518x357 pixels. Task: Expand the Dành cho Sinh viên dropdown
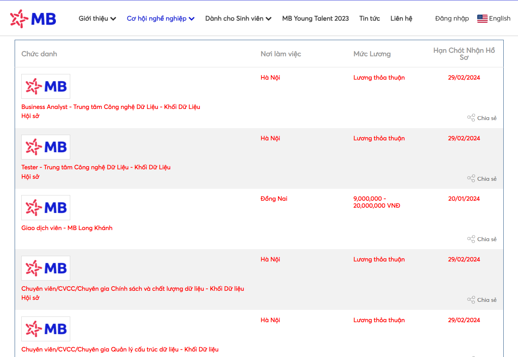(238, 18)
